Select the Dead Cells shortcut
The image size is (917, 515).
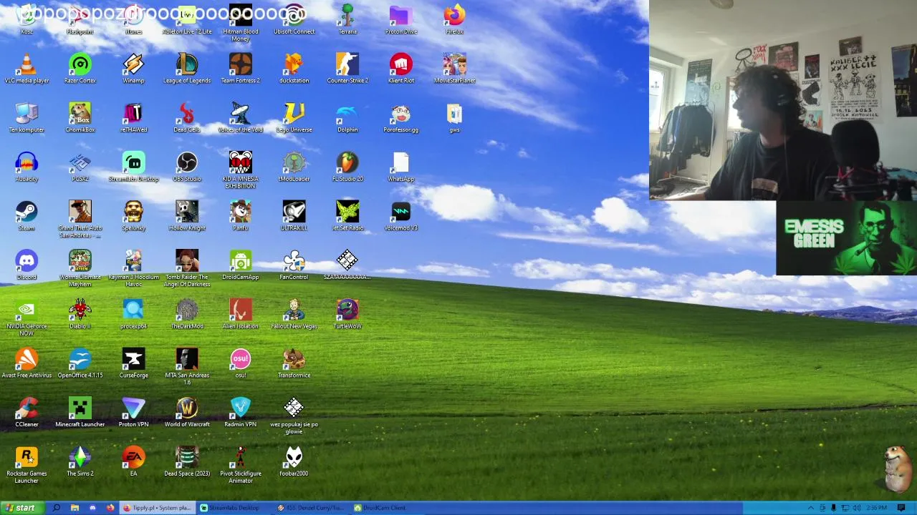(x=187, y=118)
